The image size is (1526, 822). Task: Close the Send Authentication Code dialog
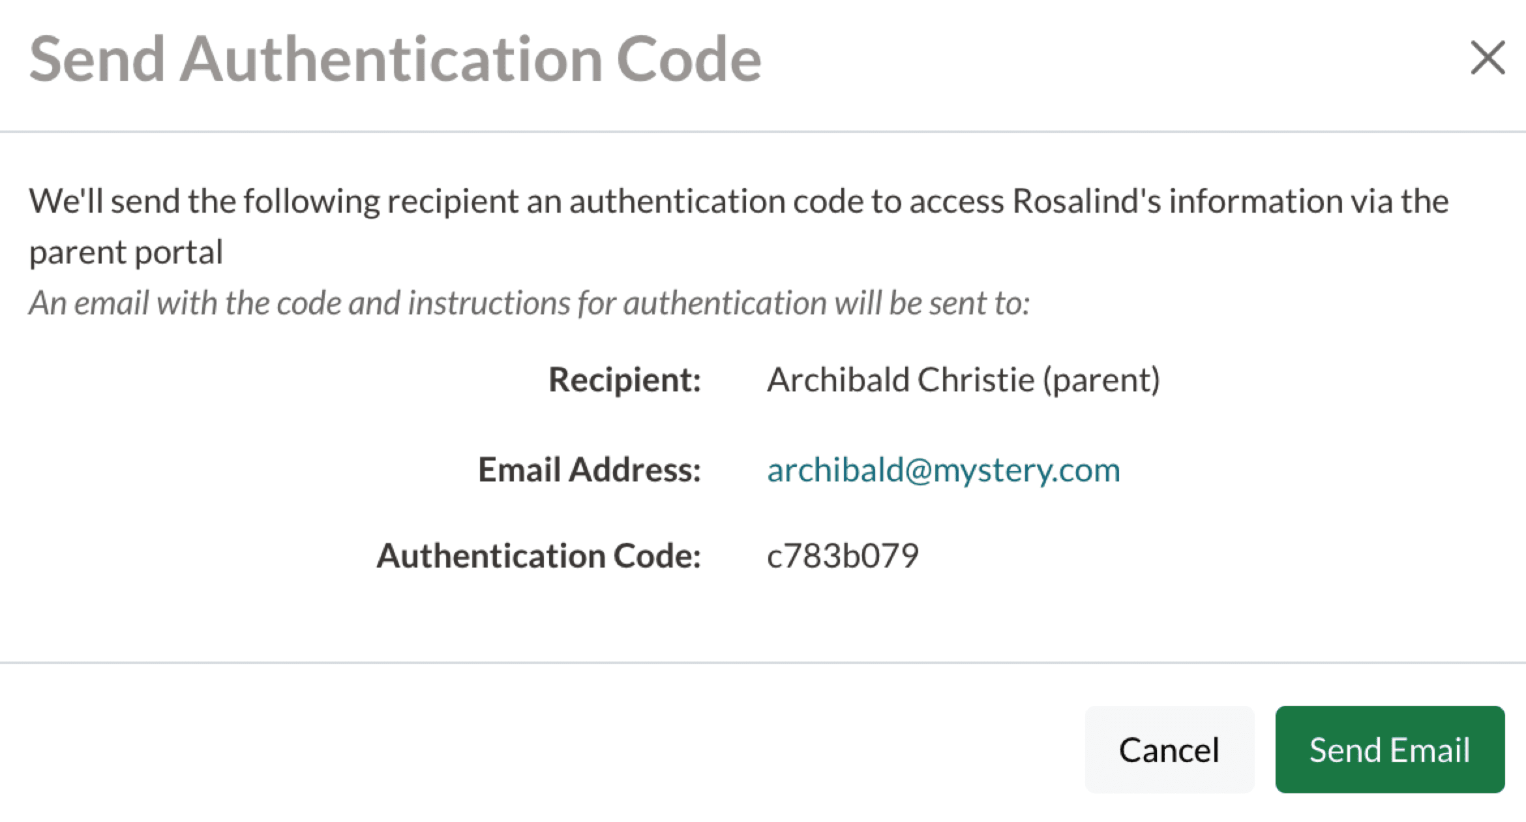[1487, 58]
